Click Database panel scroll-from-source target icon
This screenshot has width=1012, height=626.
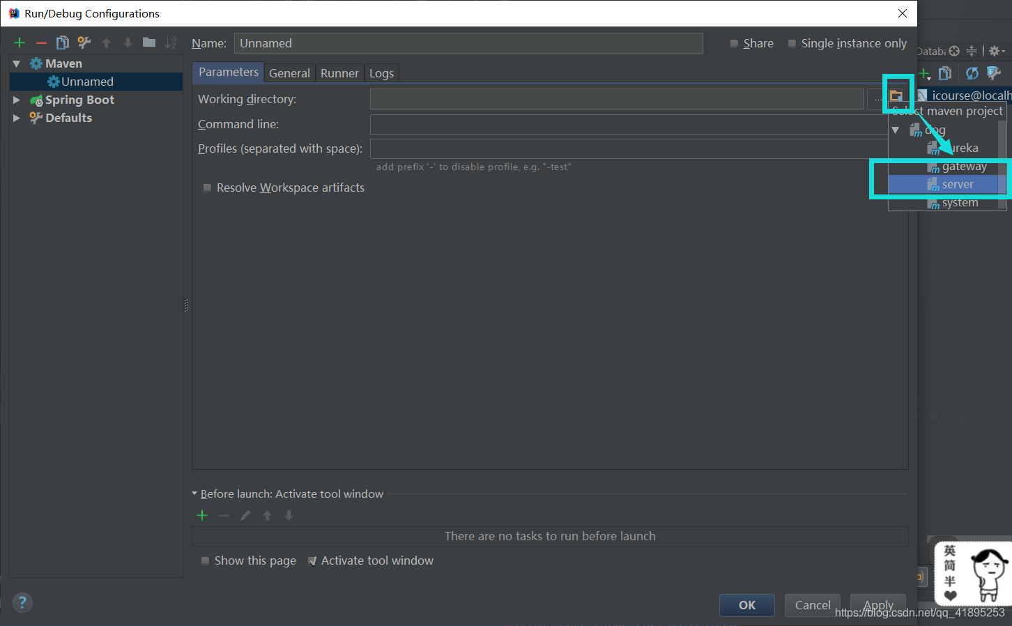(x=954, y=51)
